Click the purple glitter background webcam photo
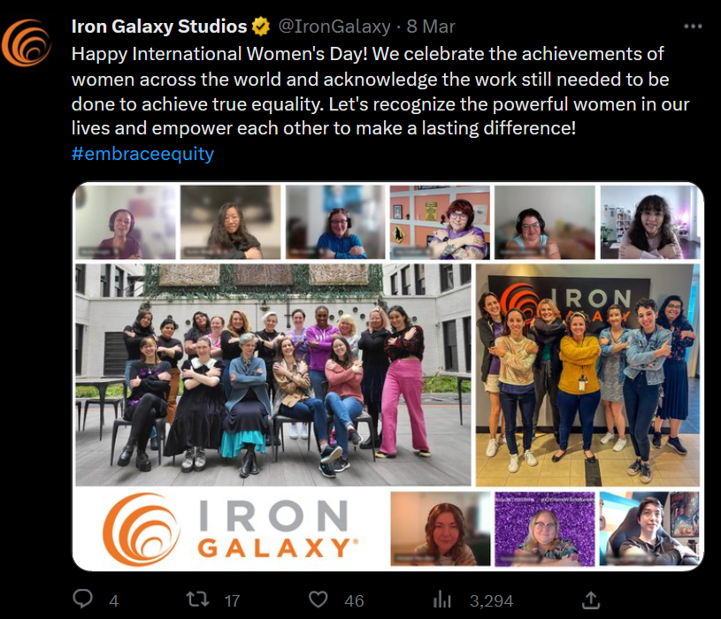This screenshot has height=619, width=721. [544, 529]
